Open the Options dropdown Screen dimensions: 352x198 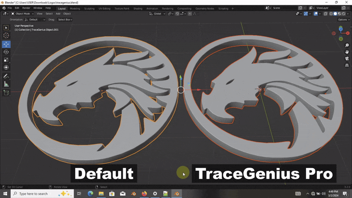(x=343, y=19)
